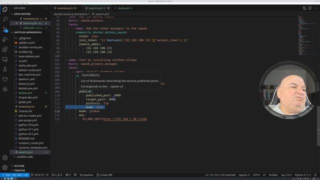Click the Ansible version 2.15.9 status item
The height and width of the screenshot is (180, 320).
(x=286, y=175)
